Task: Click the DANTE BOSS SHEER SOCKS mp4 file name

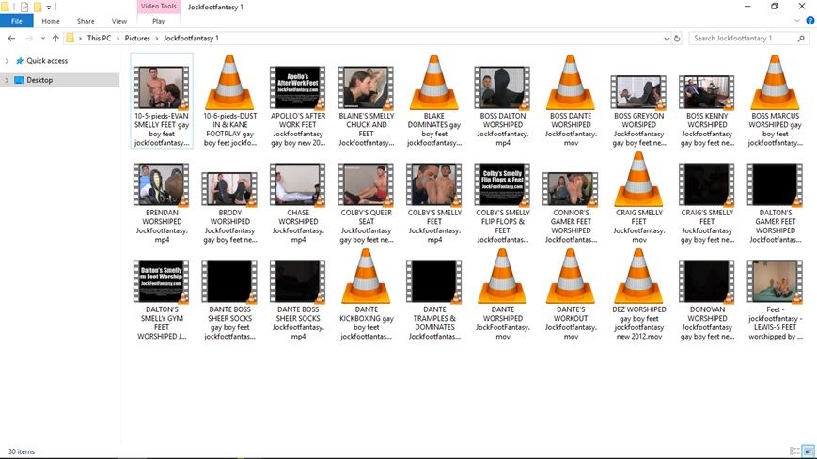Action: click(x=297, y=323)
